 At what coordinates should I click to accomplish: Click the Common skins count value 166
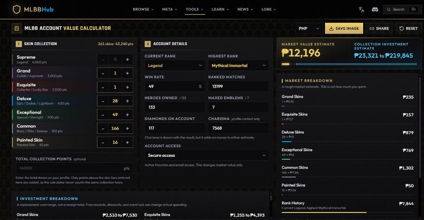[115, 128]
